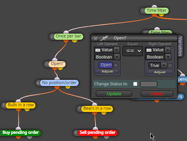
Task: Toggle checkbox beside the Open variable
Action: (116, 65)
